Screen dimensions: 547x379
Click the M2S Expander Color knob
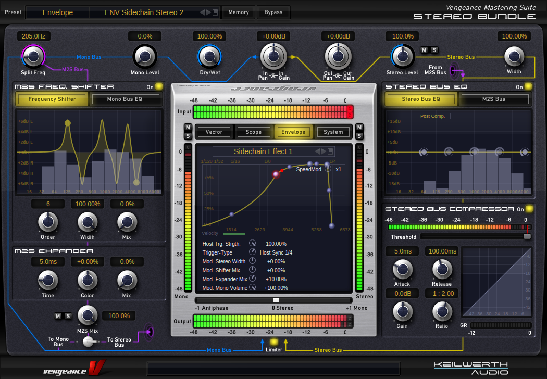(88, 280)
